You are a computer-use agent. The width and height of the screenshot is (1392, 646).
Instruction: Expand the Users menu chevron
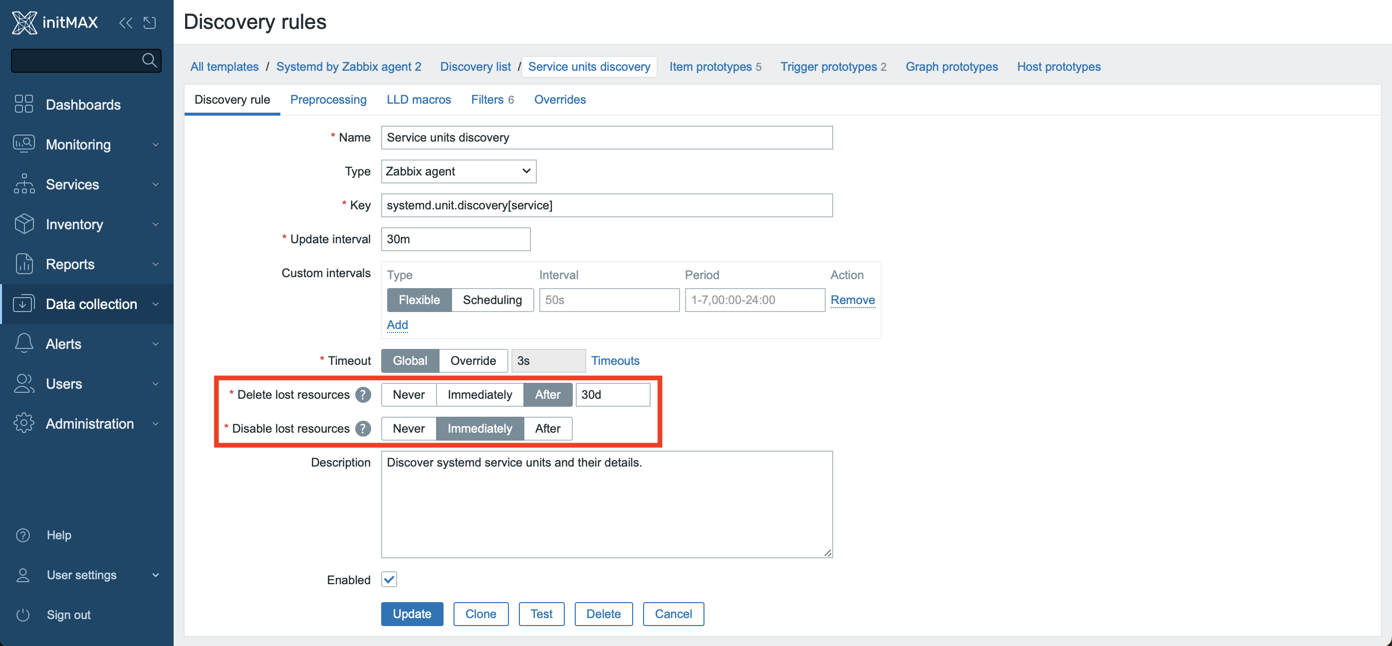point(156,384)
